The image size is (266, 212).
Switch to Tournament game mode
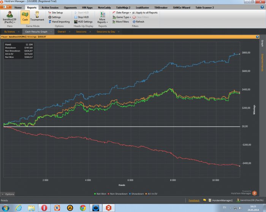[37, 16]
